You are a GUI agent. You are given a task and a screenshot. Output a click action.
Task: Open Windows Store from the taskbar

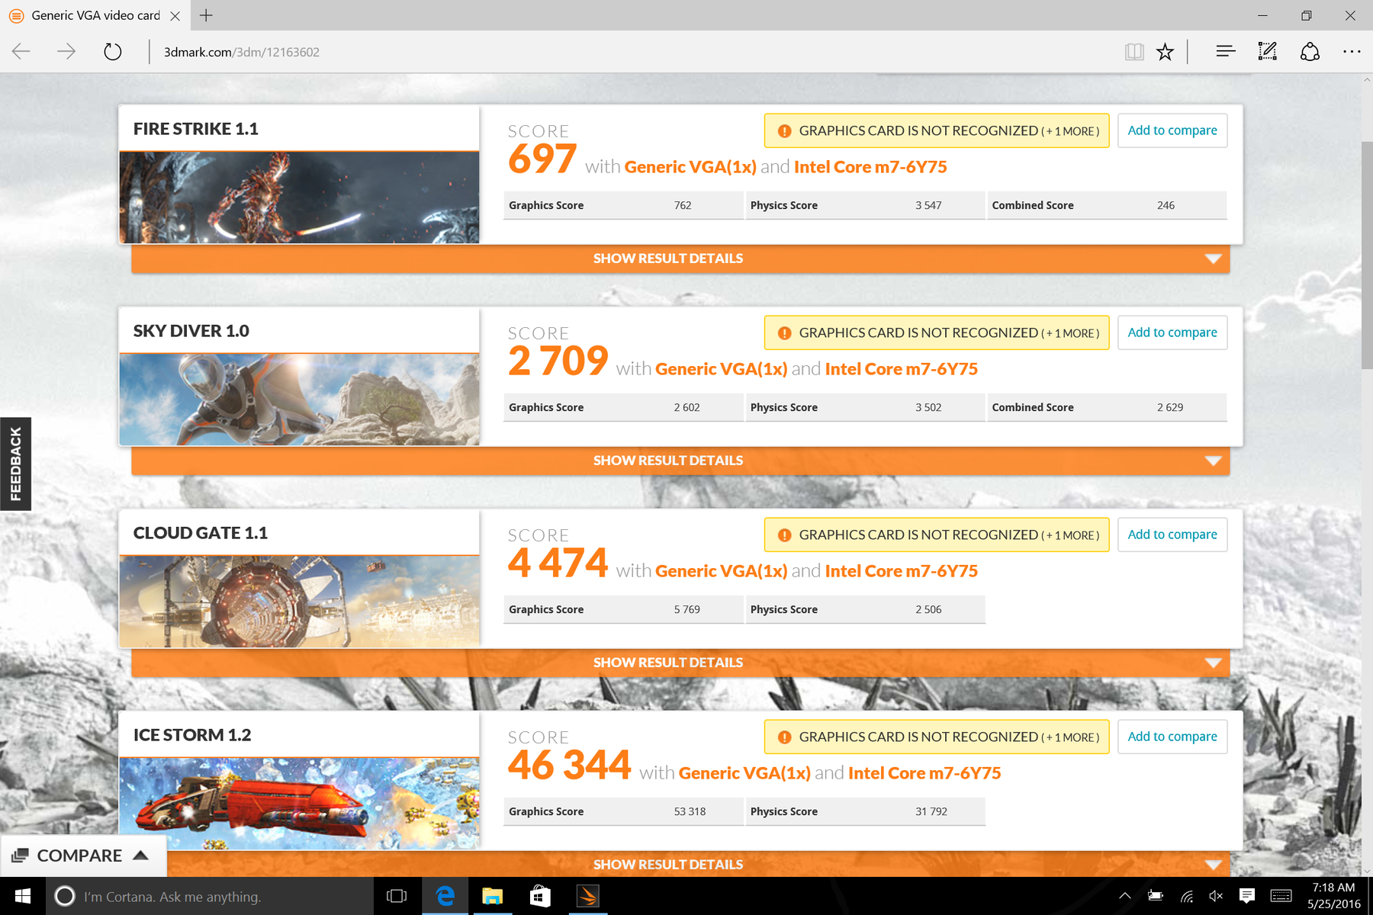(x=540, y=896)
